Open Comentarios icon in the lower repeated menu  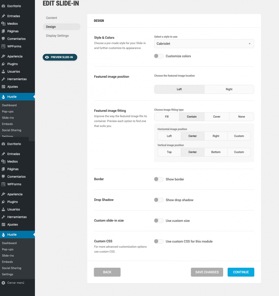3,177
